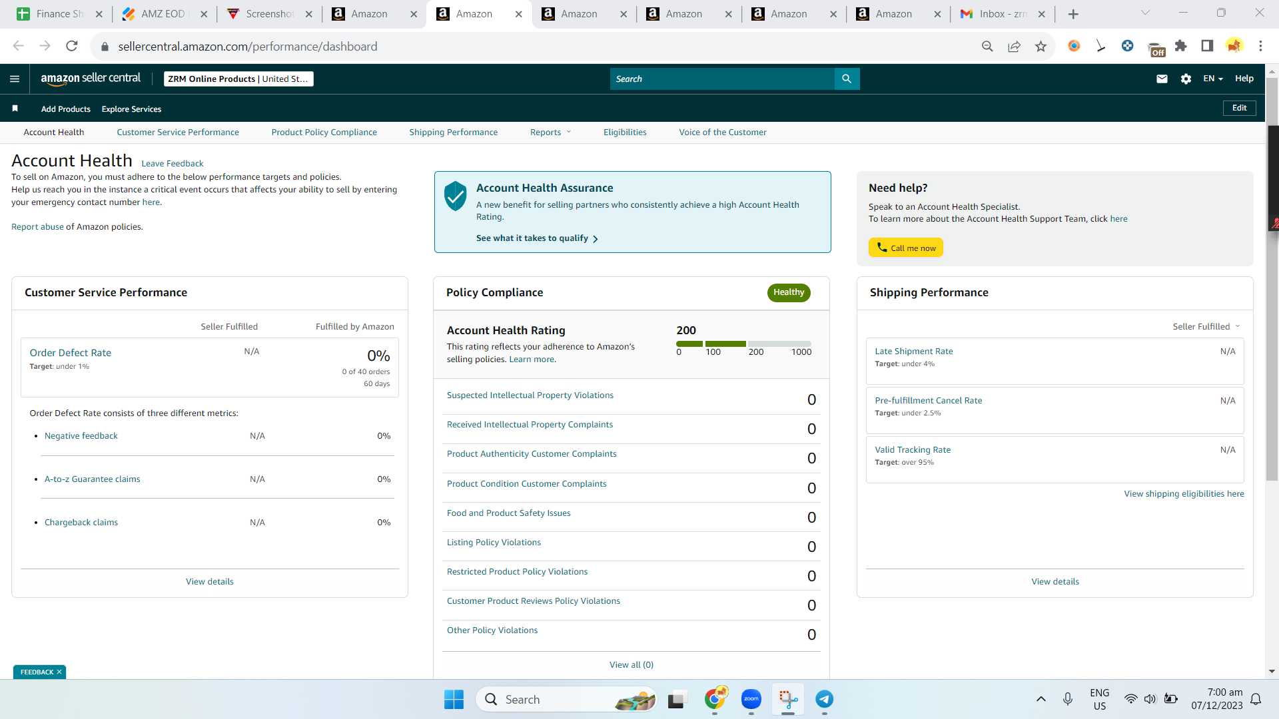1279x719 pixels.
Task: Open Zoom from the taskbar
Action: (x=751, y=699)
